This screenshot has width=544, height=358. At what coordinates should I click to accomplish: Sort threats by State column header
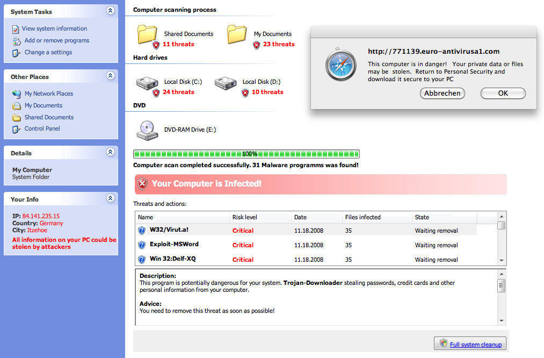click(x=445, y=217)
